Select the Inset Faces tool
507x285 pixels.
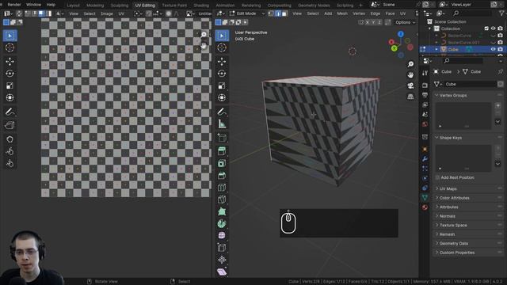pos(222,163)
